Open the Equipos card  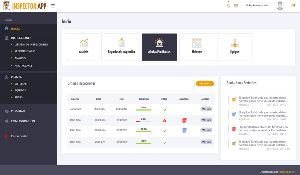[235, 47]
